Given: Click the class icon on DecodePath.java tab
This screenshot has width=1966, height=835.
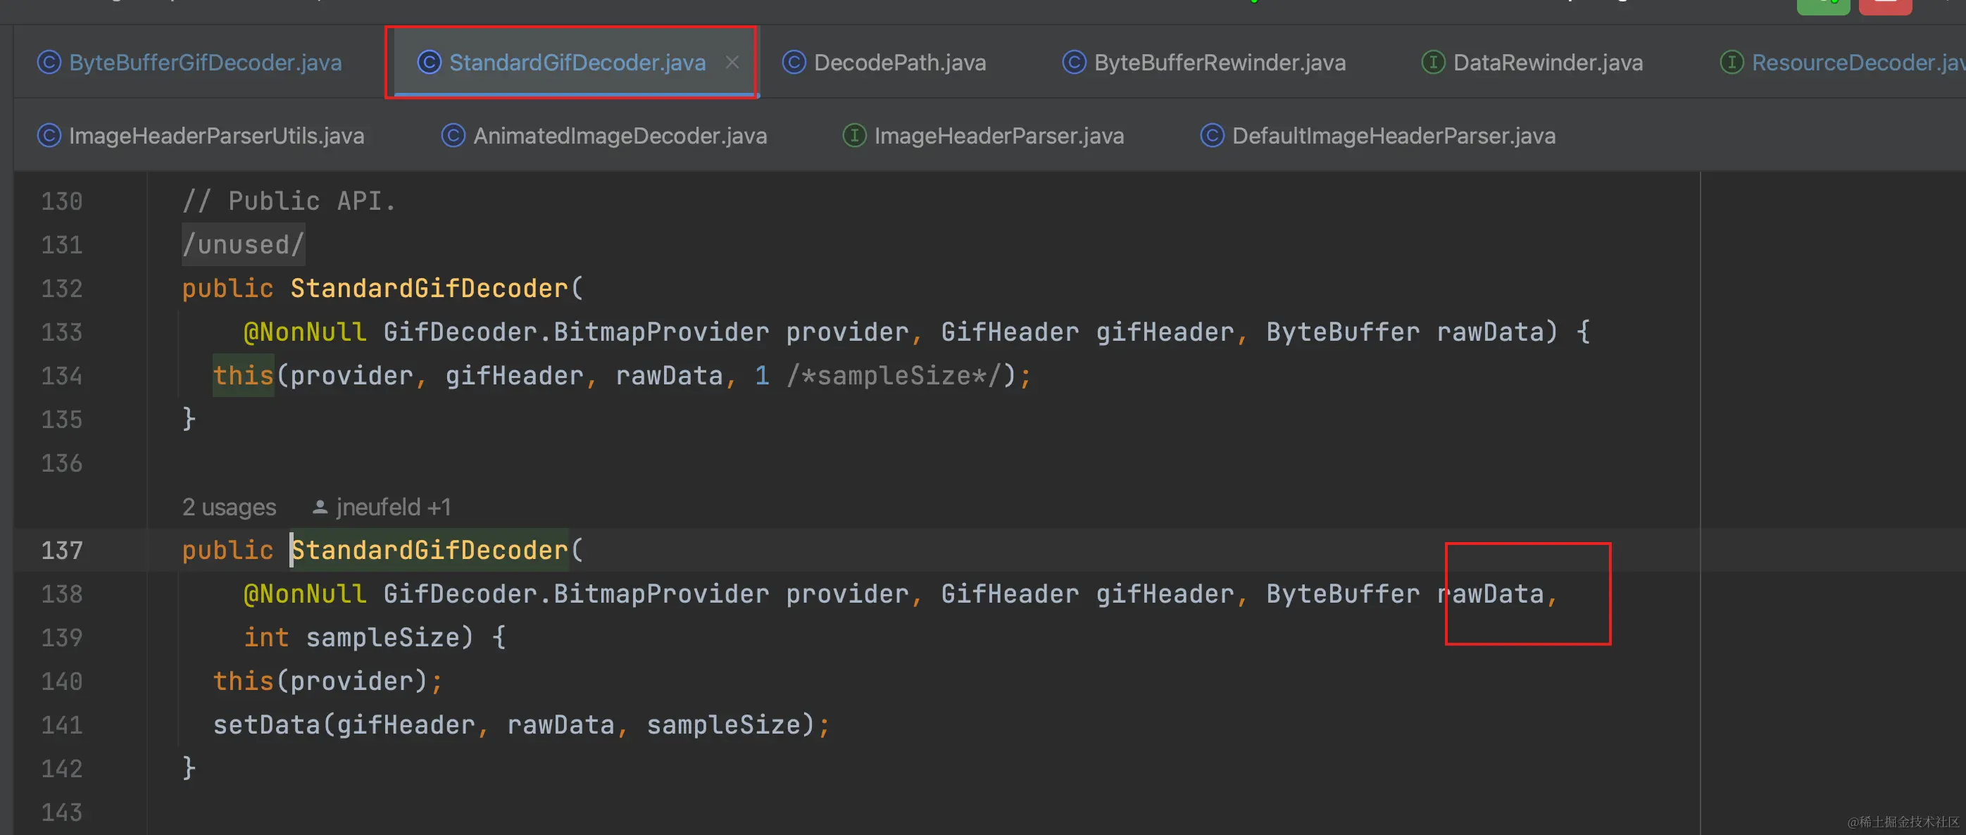Looking at the screenshot, I should [794, 63].
